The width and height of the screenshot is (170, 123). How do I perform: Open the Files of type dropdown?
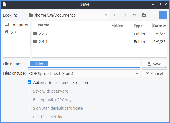137,73
